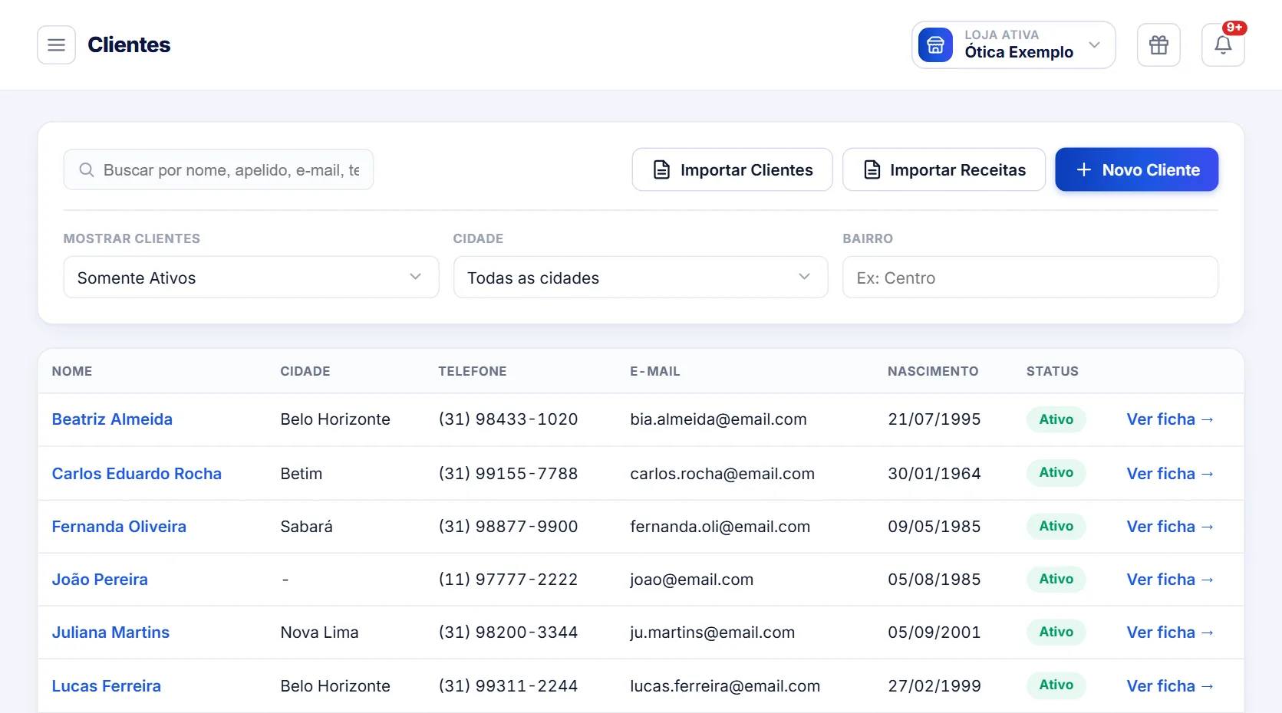
Task: Open the Mostrar Clientes dropdown
Action: click(251, 278)
